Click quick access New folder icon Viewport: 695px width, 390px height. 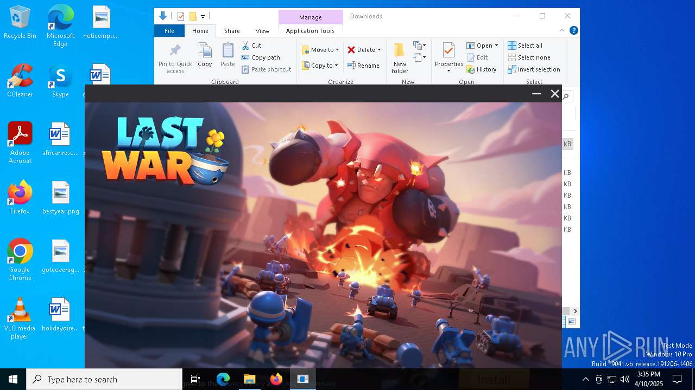point(193,16)
